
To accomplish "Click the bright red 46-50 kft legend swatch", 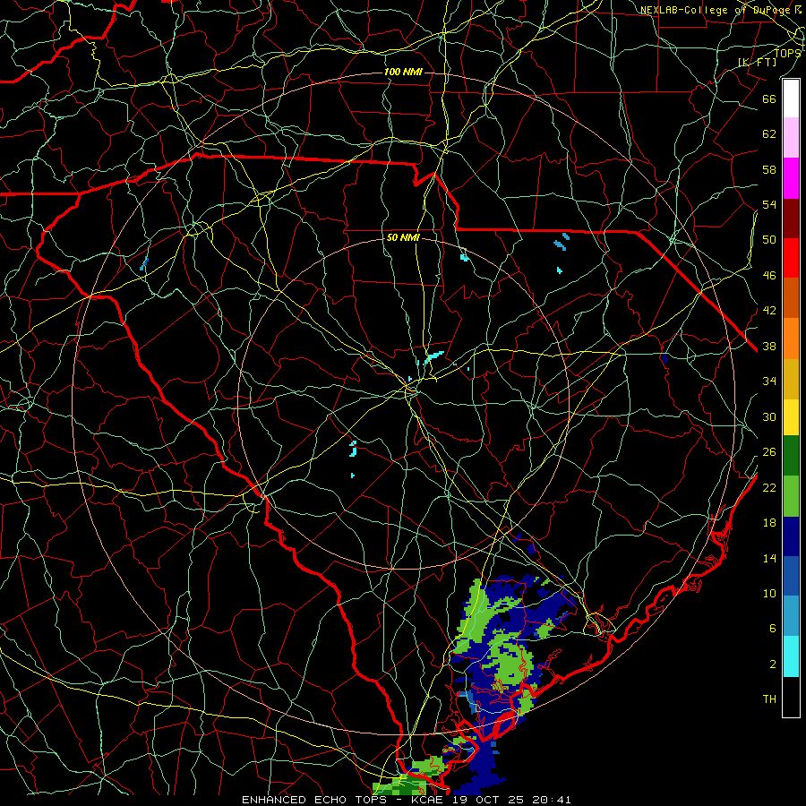I will (791, 258).
